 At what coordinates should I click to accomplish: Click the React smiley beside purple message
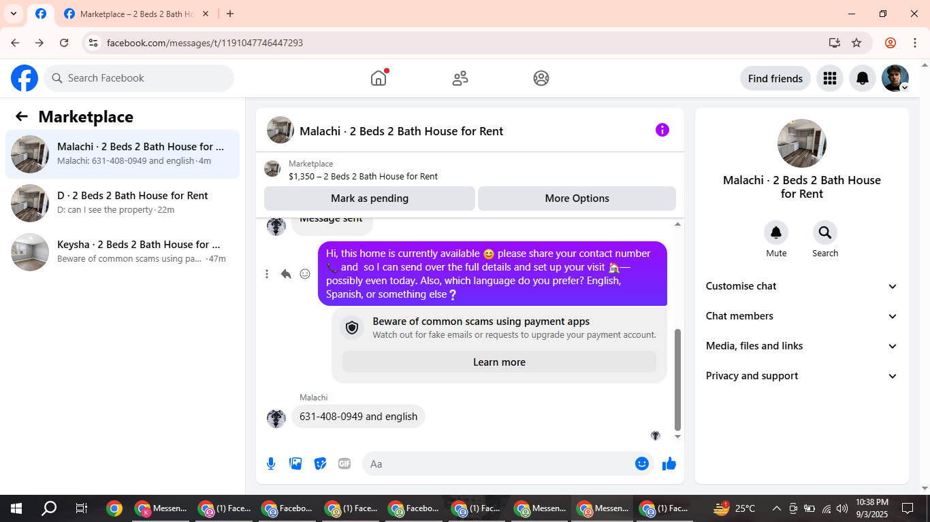point(305,274)
